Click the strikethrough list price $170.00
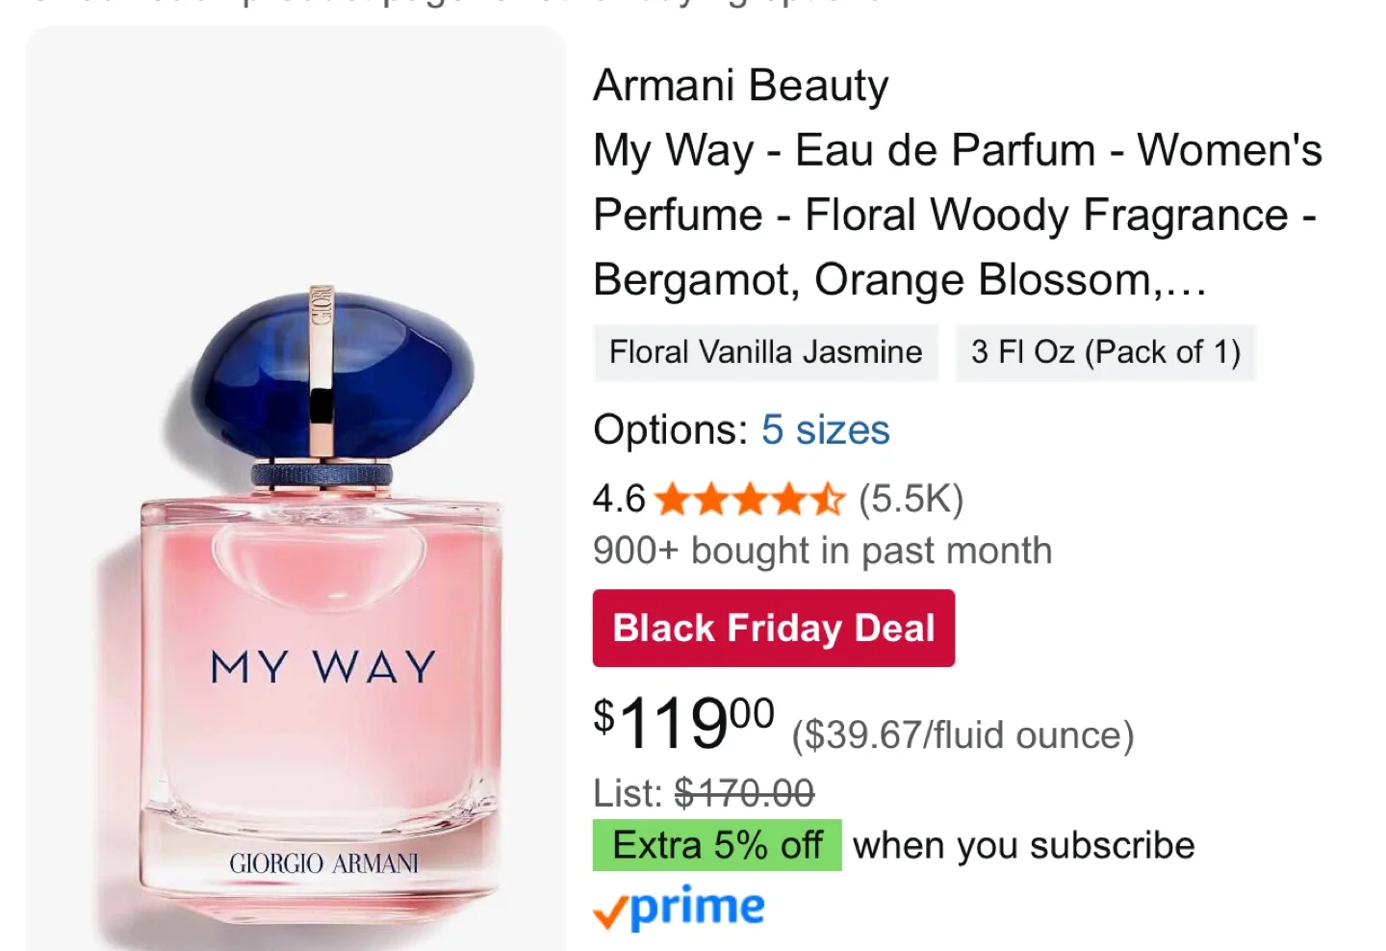 [x=745, y=792]
